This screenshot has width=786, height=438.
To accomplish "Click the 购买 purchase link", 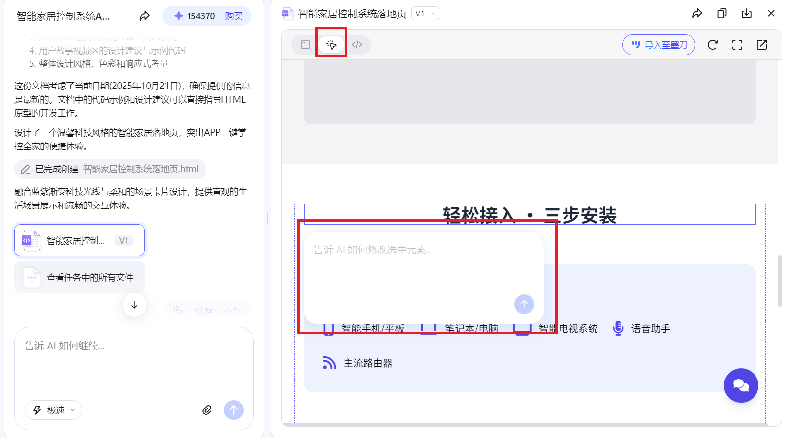I will 234,16.
